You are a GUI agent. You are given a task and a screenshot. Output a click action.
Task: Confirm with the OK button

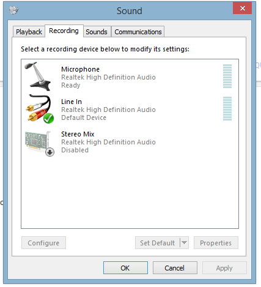(125, 268)
